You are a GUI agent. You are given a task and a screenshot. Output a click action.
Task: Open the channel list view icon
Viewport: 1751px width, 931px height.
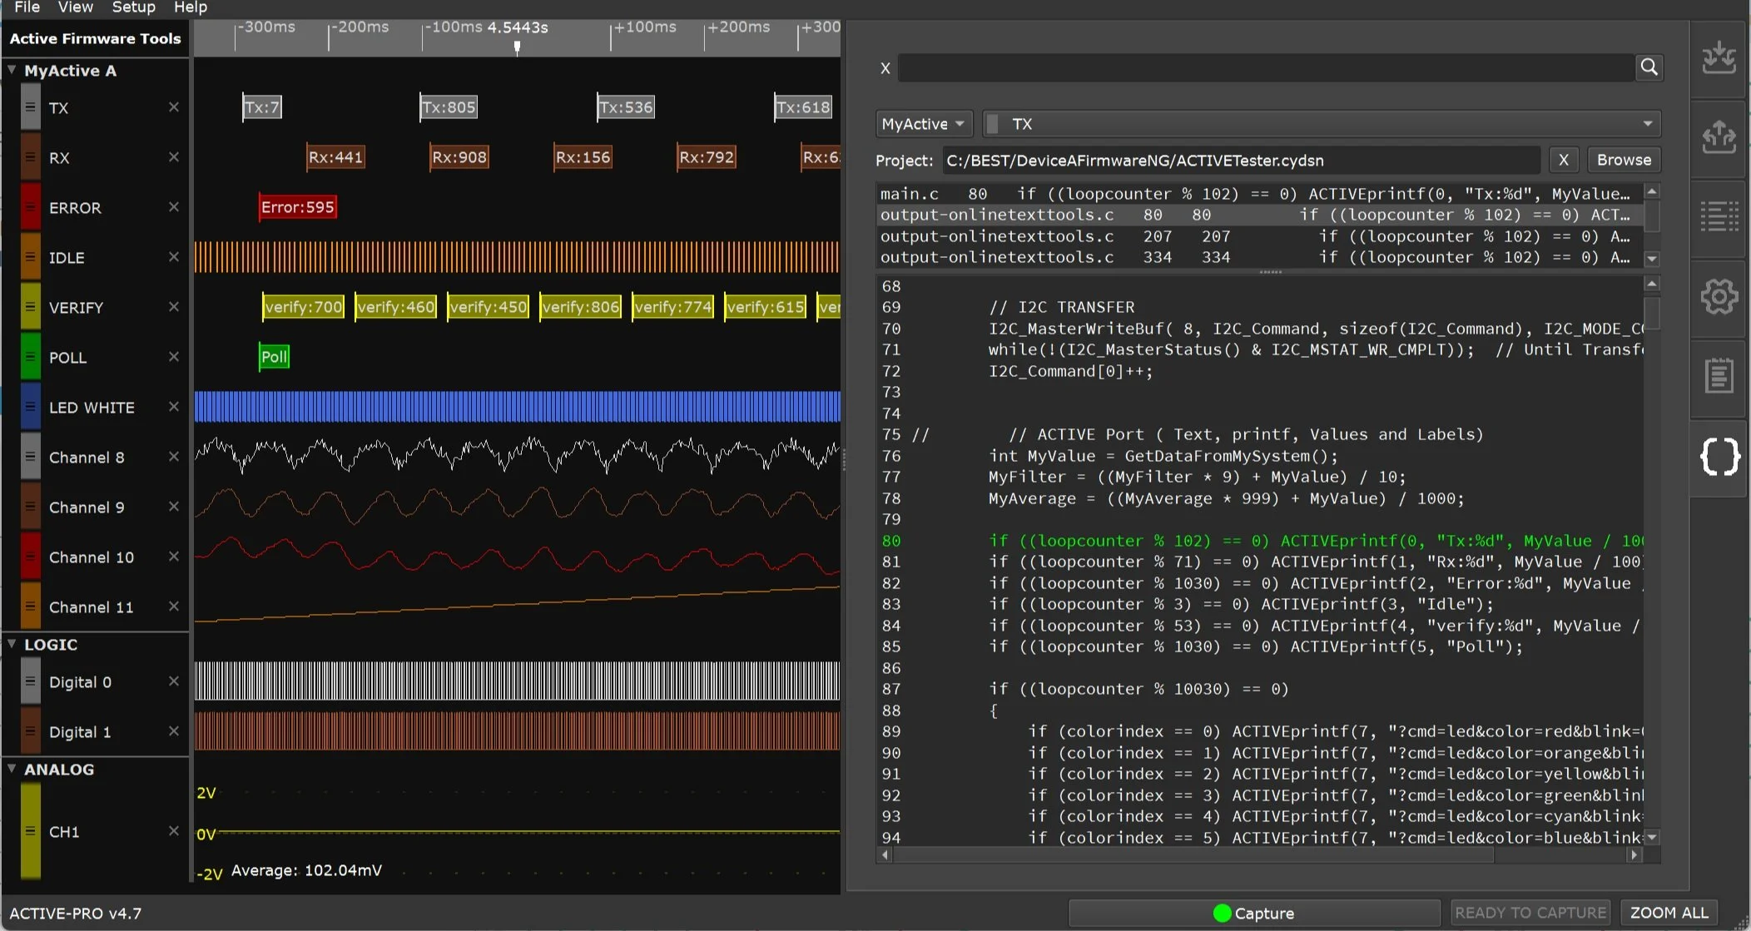pyautogui.click(x=1718, y=215)
